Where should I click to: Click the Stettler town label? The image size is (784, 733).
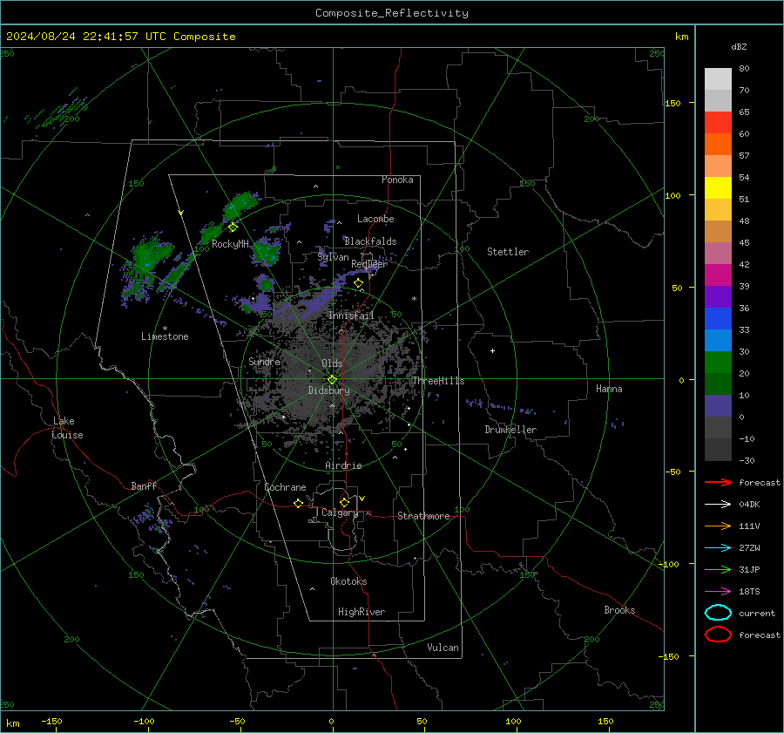point(508,252)
